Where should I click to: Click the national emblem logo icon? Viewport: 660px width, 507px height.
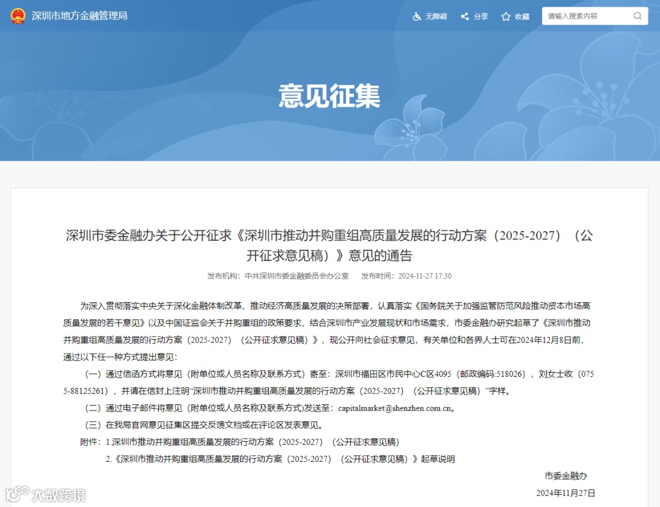point(18,16)
